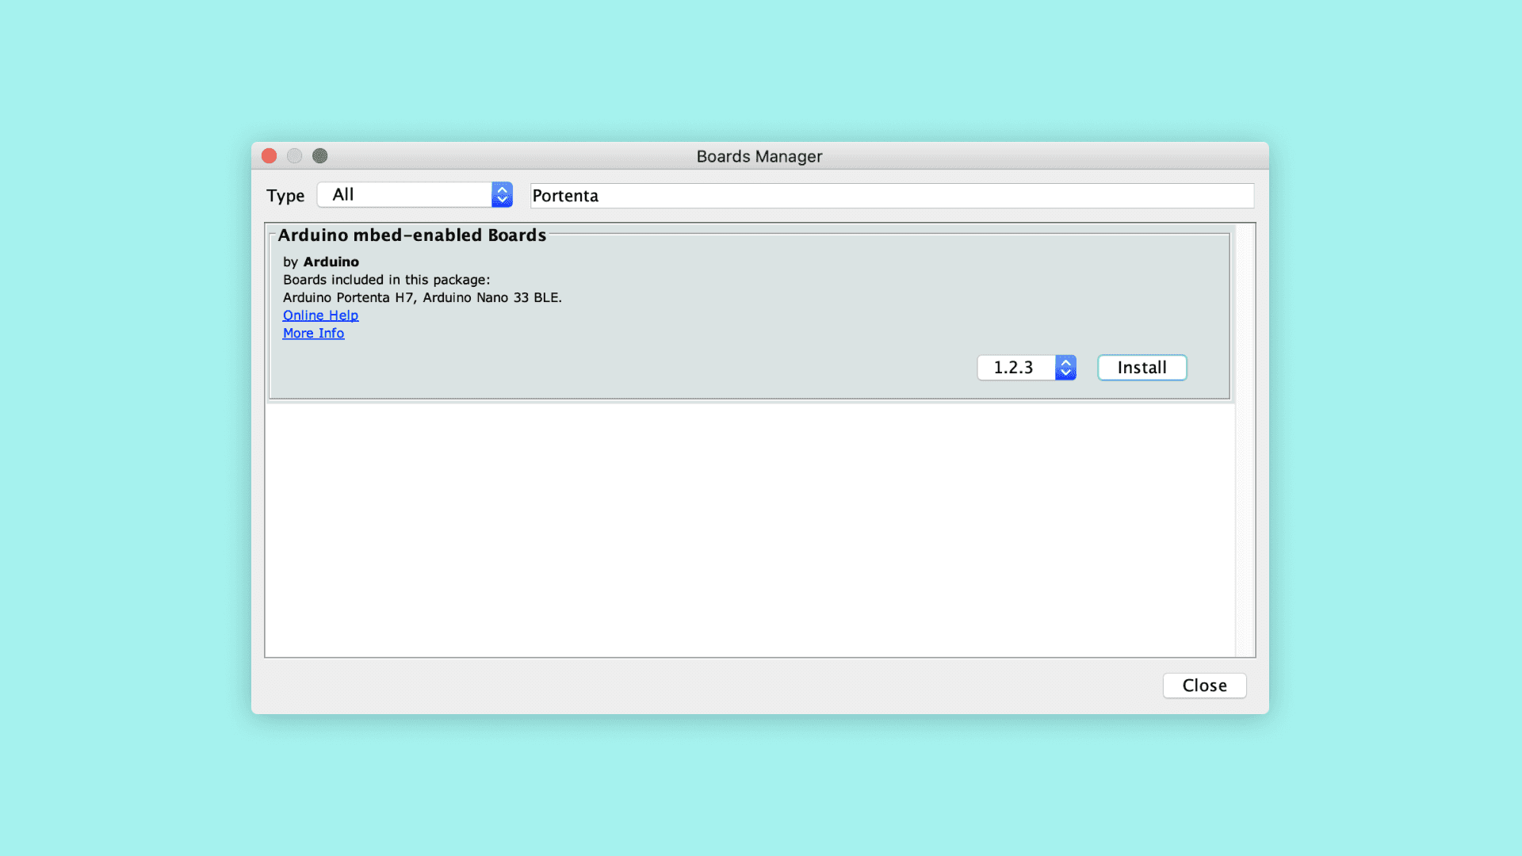The image size is (1522, 856).
Task: Click the green zoom window button
Action: [x=320, y=156]
